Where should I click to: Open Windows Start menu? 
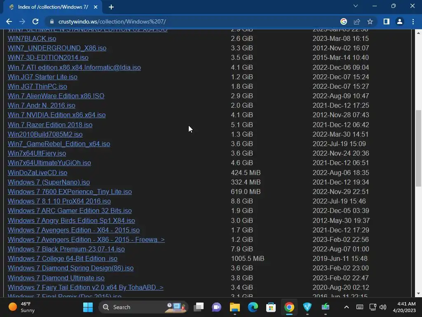pos(88,307)
